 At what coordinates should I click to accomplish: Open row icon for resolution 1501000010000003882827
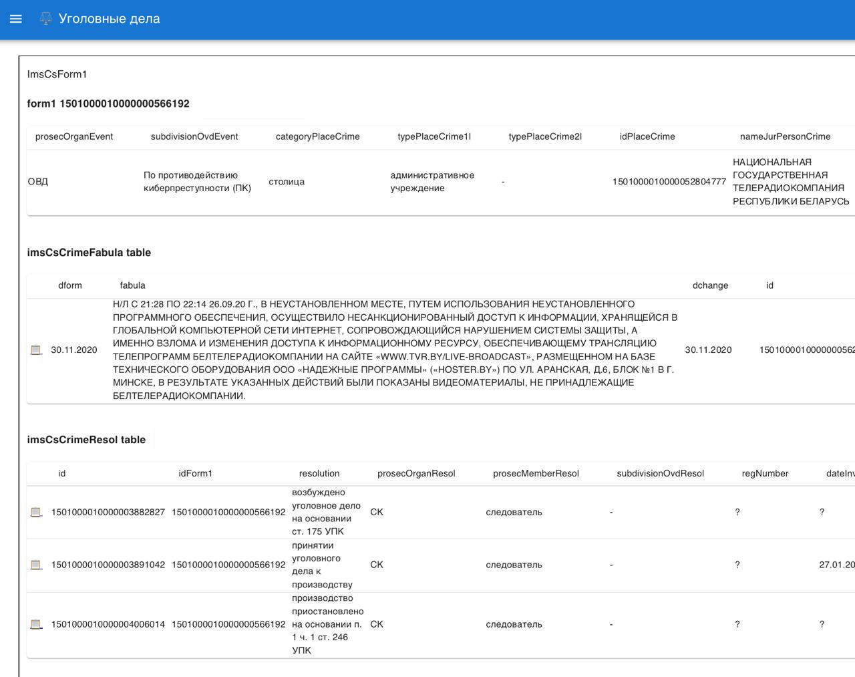tap(36, 513)
